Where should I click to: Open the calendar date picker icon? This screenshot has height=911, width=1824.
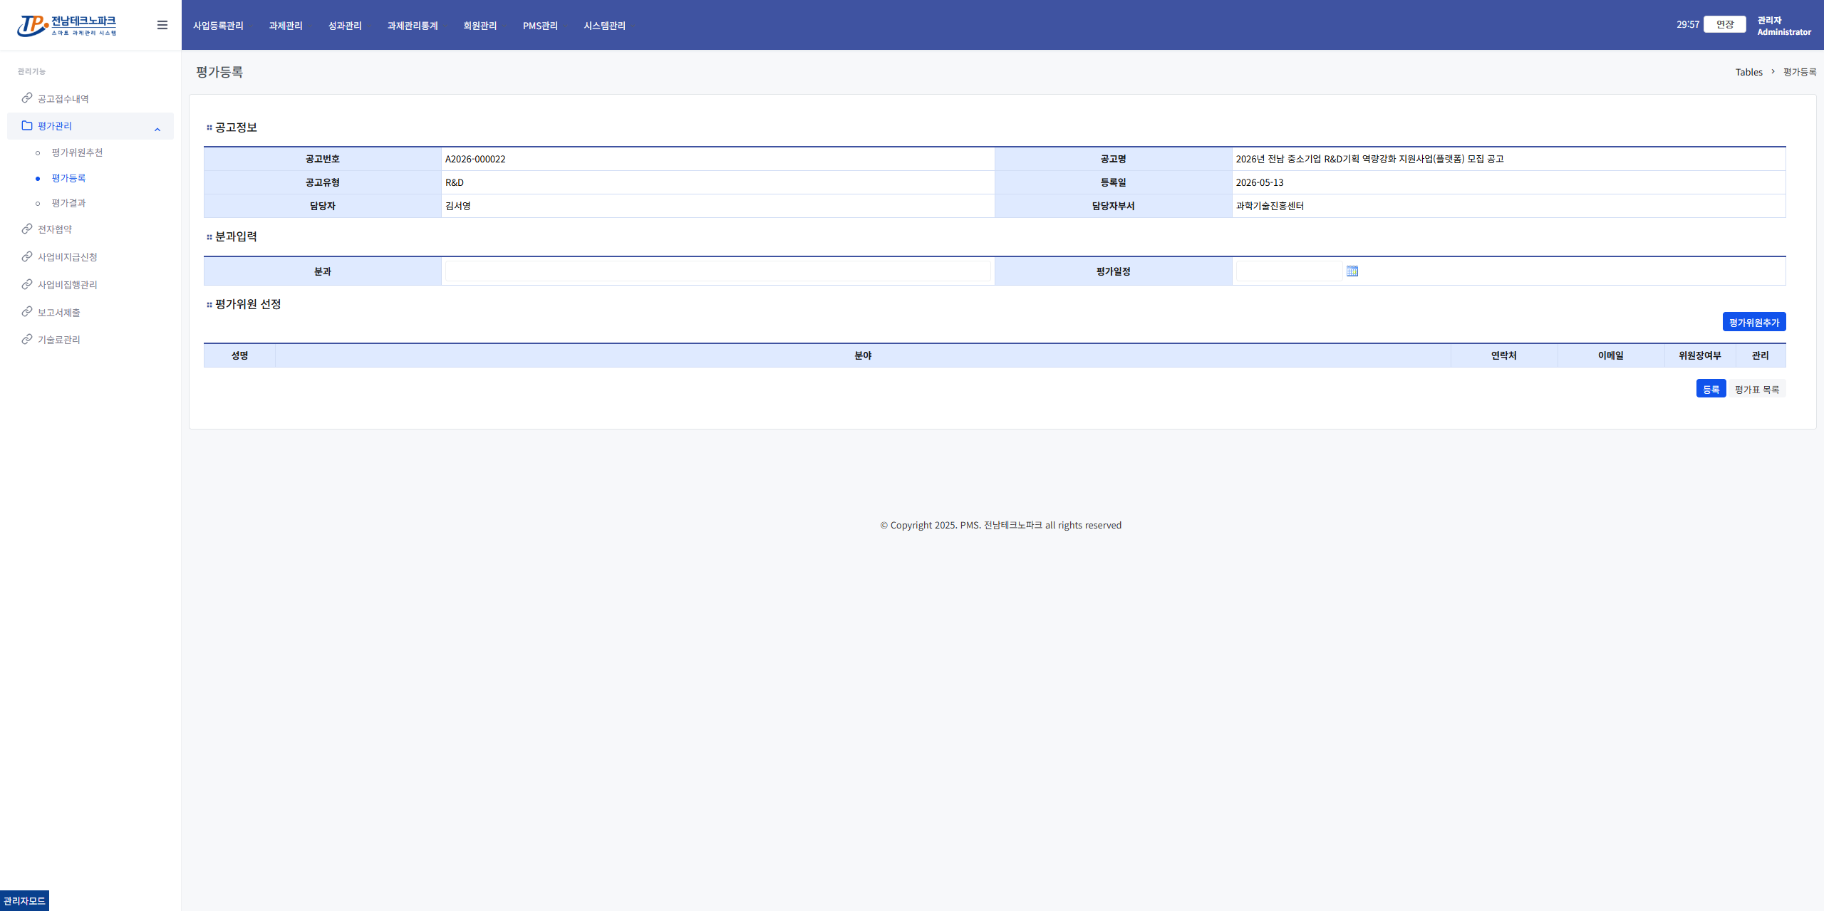click(x=1352, y=271)
